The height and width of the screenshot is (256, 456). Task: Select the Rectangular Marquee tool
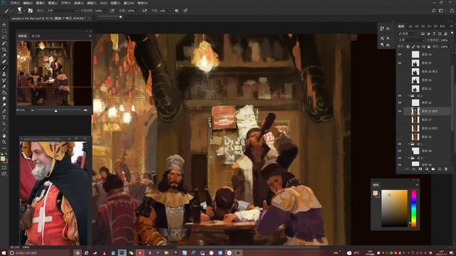(x=4, y=31)
